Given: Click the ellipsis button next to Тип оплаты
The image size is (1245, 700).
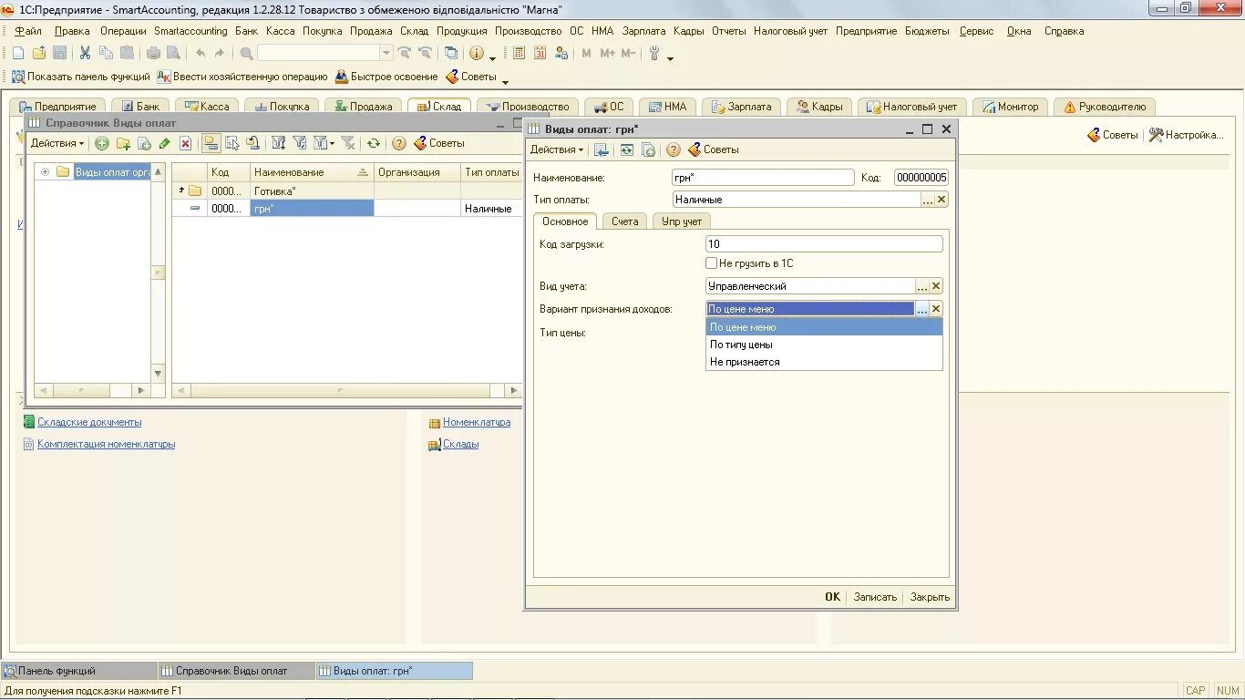Looking at the screenshot, I should (x=928, y=200).
